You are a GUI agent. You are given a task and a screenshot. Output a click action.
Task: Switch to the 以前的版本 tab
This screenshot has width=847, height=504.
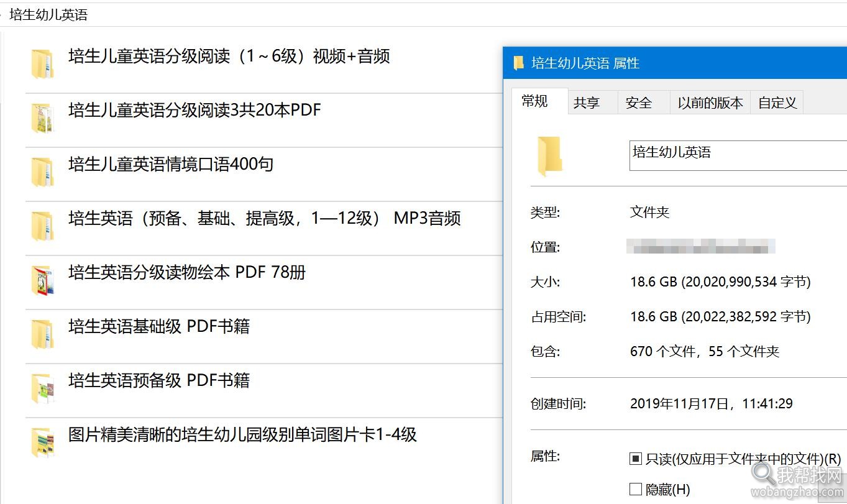click(710, 103)
